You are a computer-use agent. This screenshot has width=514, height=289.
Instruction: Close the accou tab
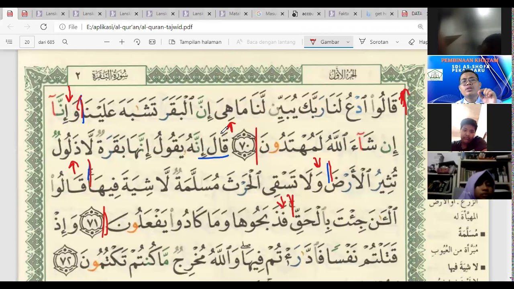319,14
